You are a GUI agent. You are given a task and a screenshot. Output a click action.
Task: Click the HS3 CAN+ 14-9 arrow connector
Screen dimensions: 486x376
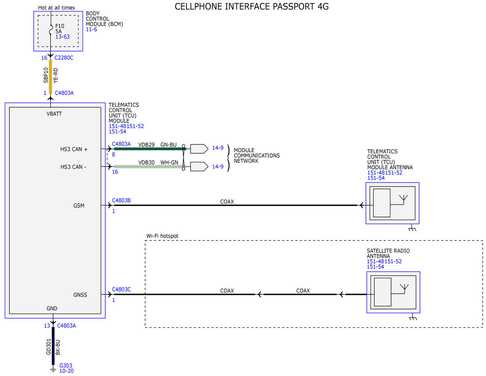(199, 149)
